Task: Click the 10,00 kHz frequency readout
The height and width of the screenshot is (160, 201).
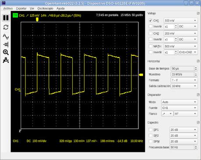Action: pyautogui.click(x=137, y=141)
